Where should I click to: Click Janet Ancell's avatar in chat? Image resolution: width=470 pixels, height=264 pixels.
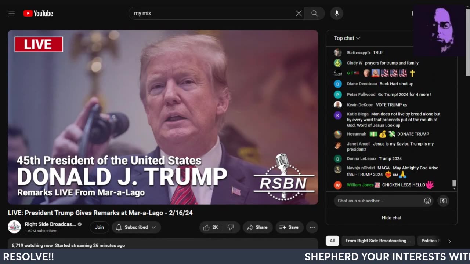pos(338,145)
